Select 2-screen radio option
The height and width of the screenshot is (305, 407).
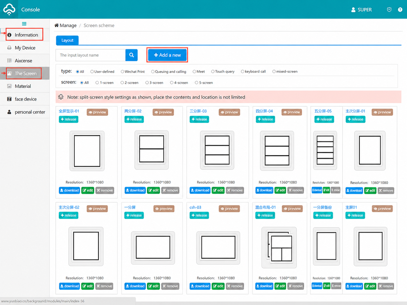122,83
